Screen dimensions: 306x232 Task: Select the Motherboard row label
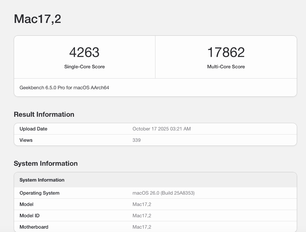click(34, 227)
